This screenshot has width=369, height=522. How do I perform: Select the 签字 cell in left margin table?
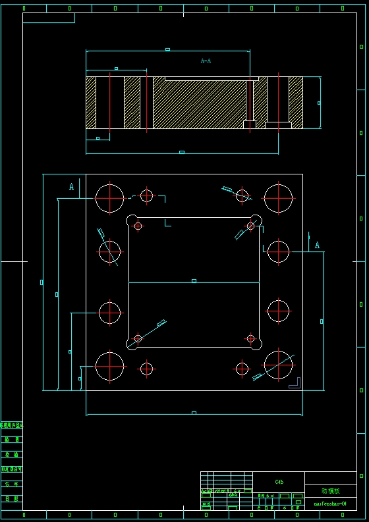pyautogui.click(x=12, y=484)
